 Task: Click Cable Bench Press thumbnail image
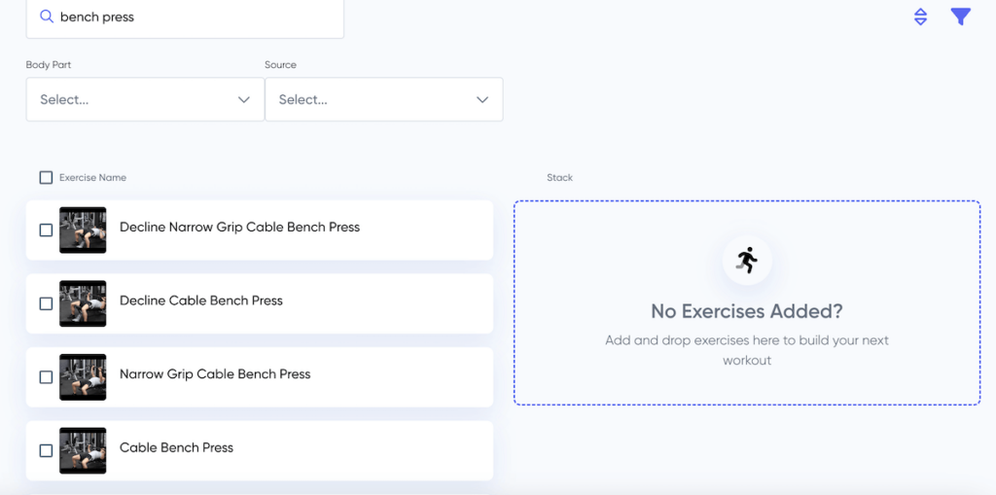point(83,450)
